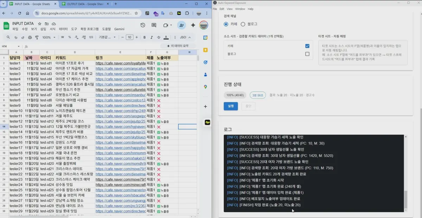Open the 123 number format menu
This screenshot has width=422, height=218.
91,37
